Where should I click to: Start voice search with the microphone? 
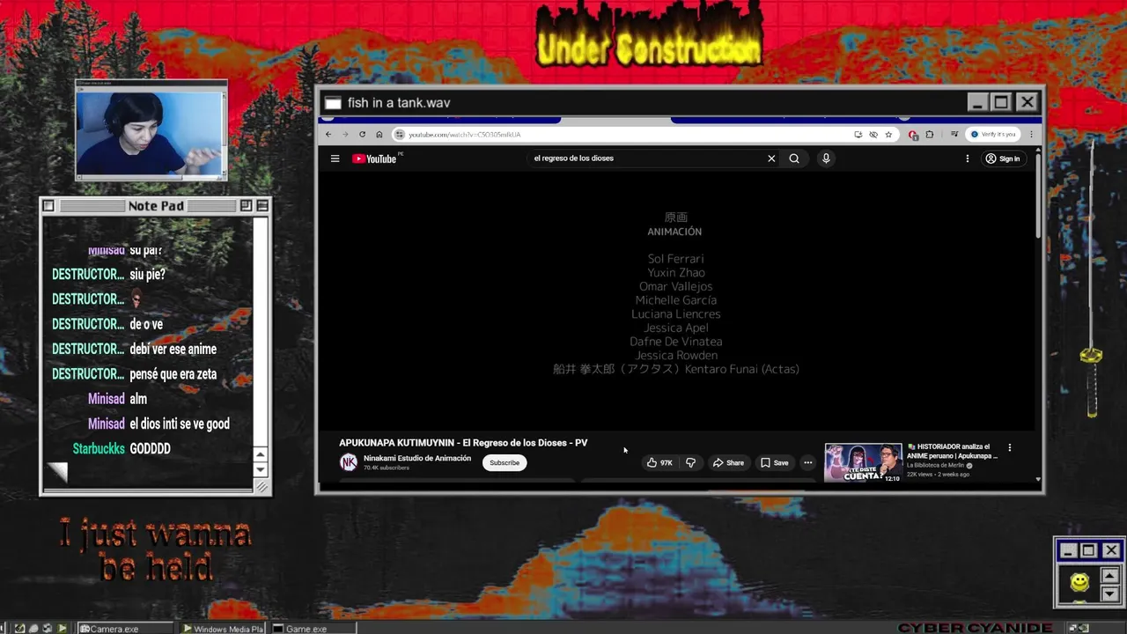[826, 158]
